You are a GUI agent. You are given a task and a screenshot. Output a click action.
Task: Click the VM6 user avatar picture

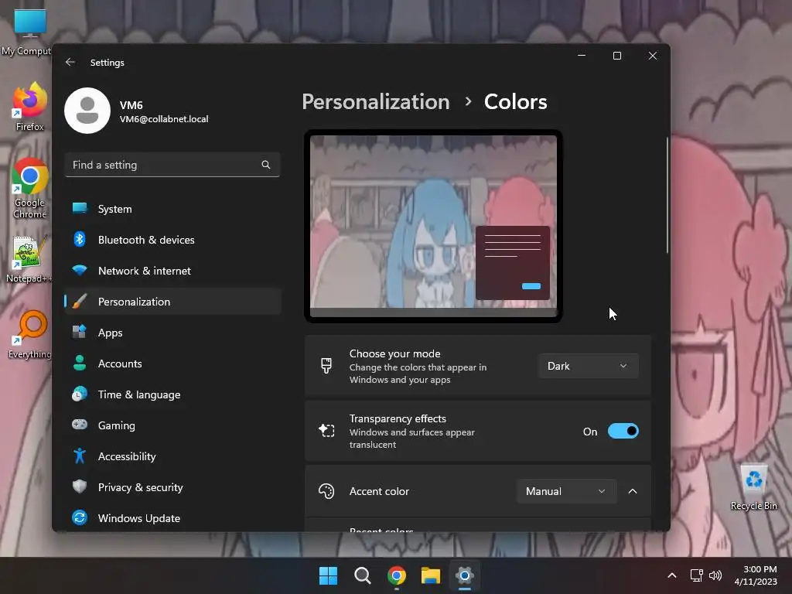pyautogui.click(x=87, y=111)
